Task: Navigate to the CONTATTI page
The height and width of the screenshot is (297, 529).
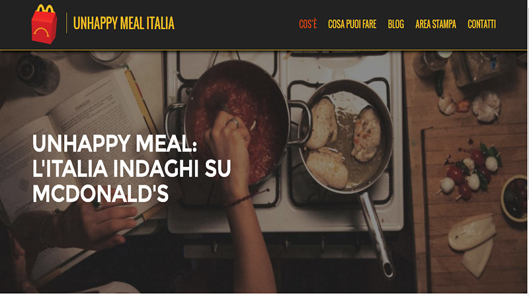Action: pyautogui.click(x=481, y=24)
